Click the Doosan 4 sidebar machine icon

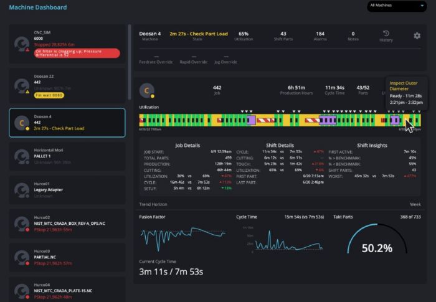(22, 123)
